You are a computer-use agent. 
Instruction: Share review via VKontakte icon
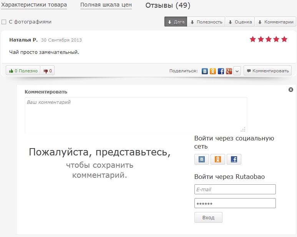coord(205,71)
